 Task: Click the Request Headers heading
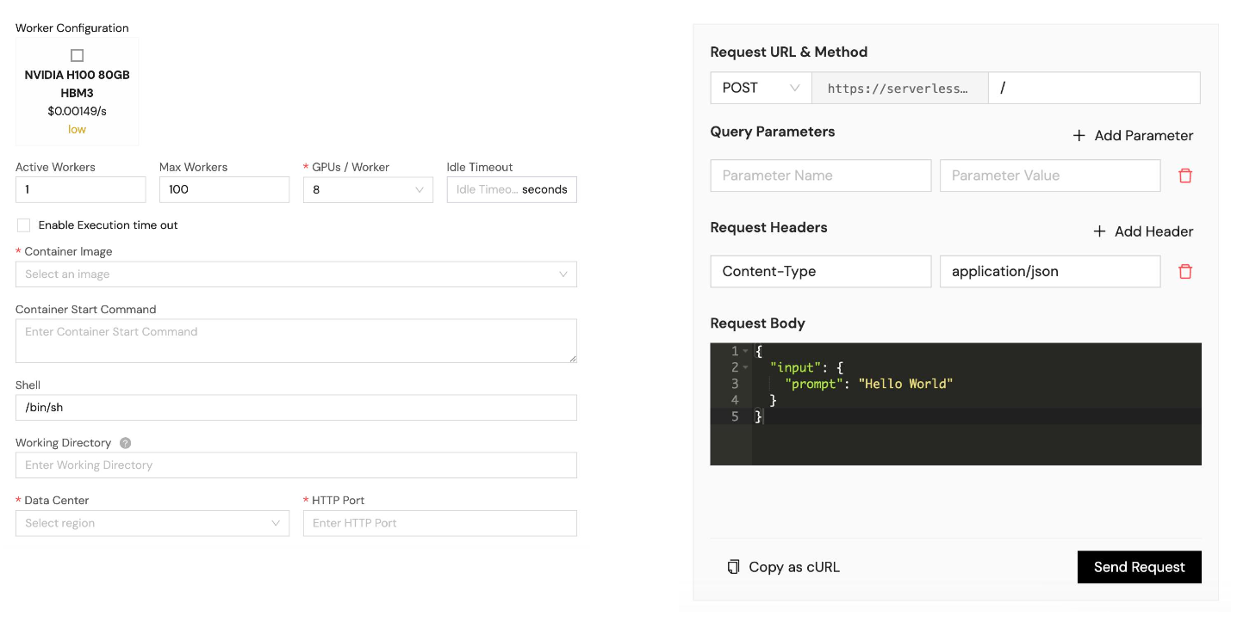(x=768, y=227)
